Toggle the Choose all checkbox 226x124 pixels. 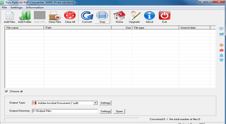coord(7,92)
